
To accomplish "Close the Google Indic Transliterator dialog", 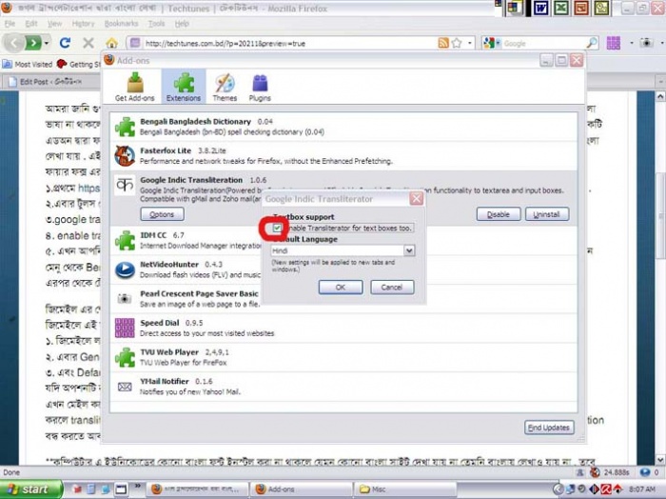I will [417, 198].
